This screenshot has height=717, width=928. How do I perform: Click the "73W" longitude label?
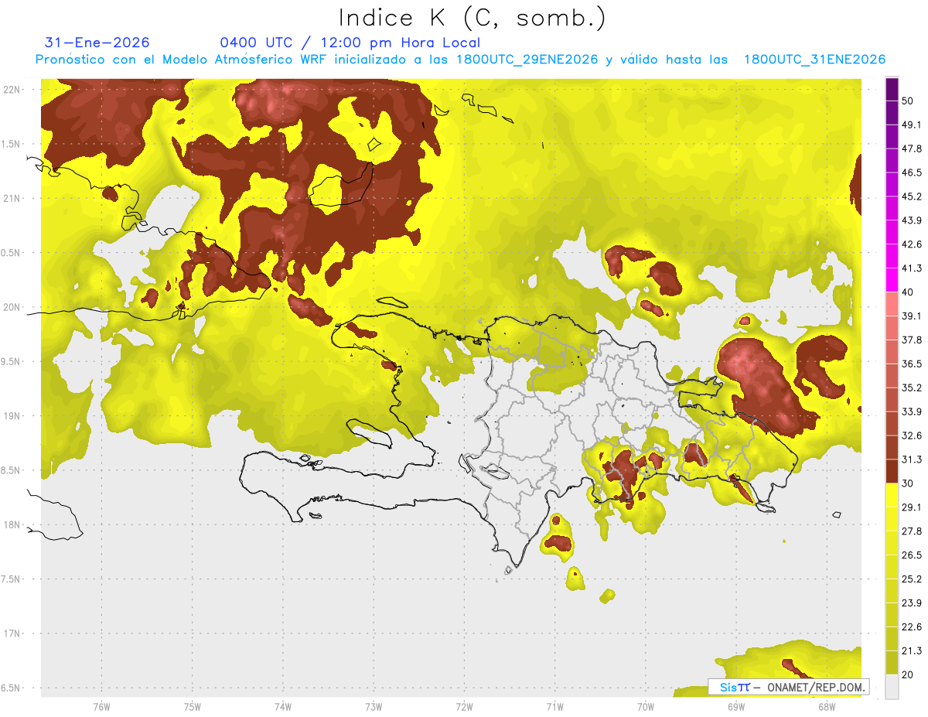374,706
